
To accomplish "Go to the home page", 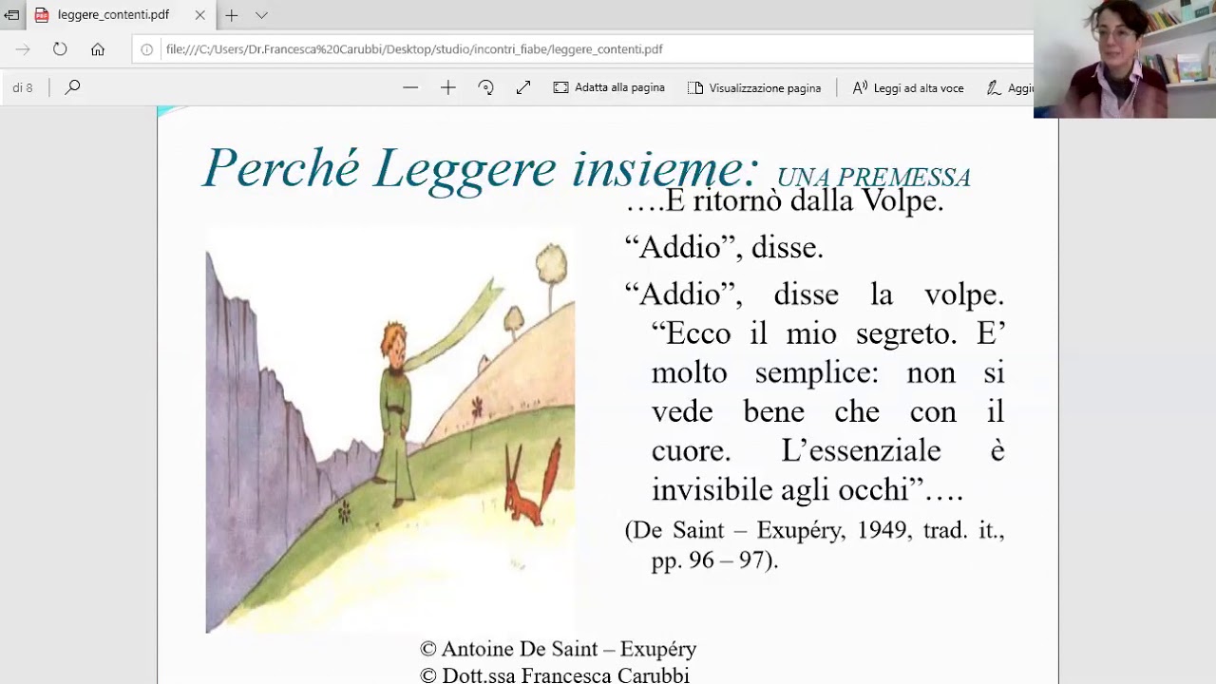I will click(98, 49).
